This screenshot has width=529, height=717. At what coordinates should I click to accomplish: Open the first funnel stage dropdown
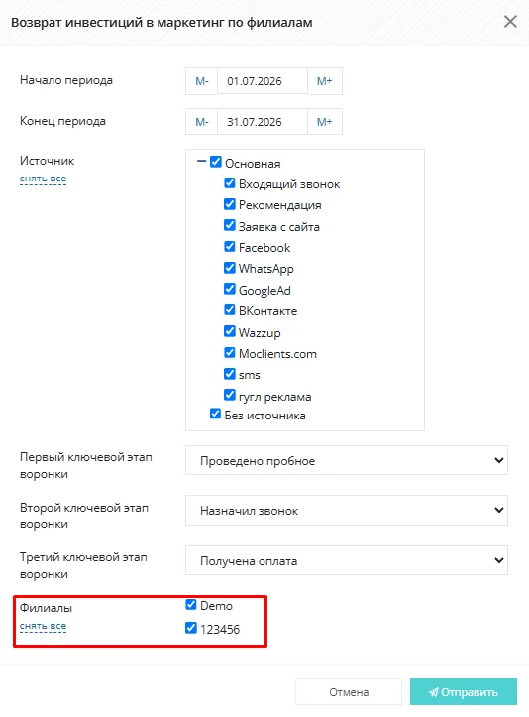coord(347,460)
